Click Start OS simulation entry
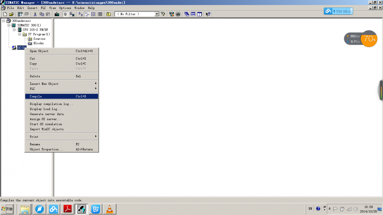Screen dimensions: 383x215 point(46,124)
